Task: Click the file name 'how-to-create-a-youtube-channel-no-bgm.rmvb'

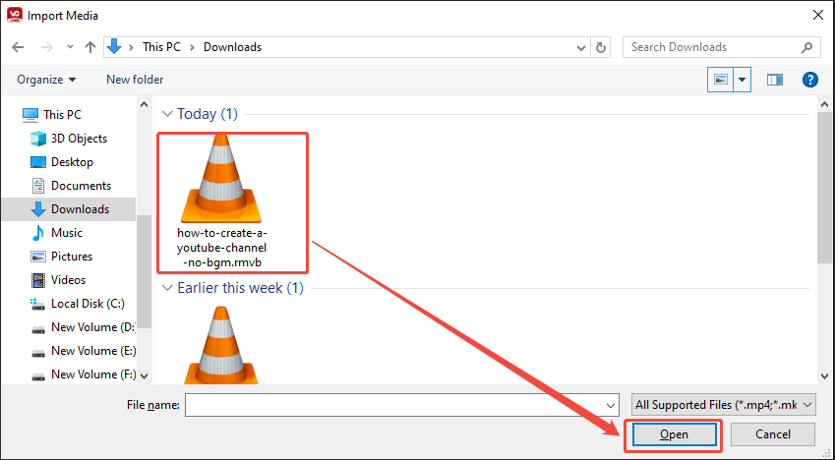Action: click(221, 248)
